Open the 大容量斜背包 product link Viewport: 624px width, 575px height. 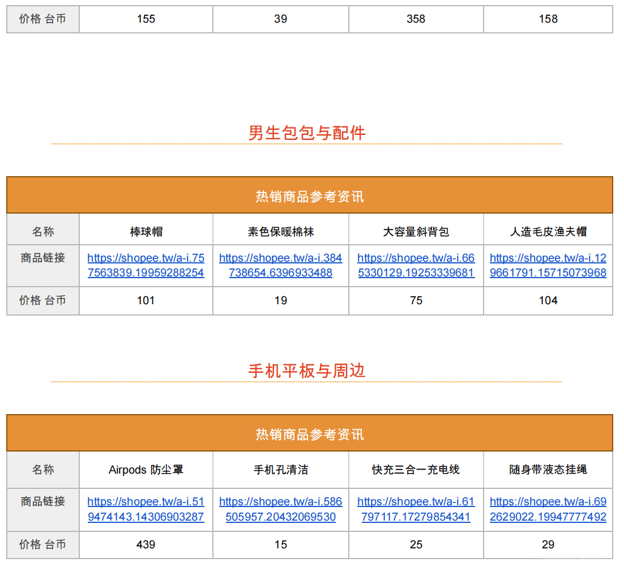tap(415, 265)
